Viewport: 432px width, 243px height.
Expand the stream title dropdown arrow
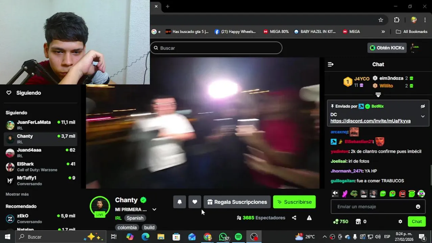(x=154, y=209)
